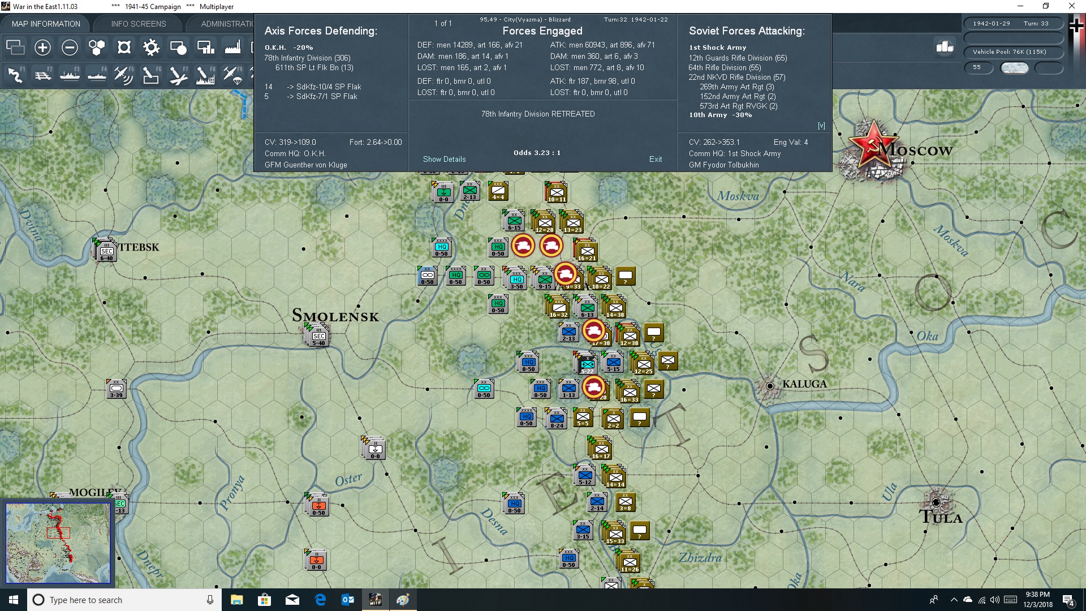Click the taskbar search box
Screen dimensions: 1086x611
click(x=124, y=600)
